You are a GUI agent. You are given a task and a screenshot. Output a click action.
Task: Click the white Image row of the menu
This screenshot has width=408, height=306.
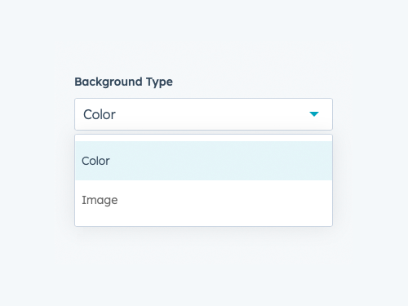203,200
